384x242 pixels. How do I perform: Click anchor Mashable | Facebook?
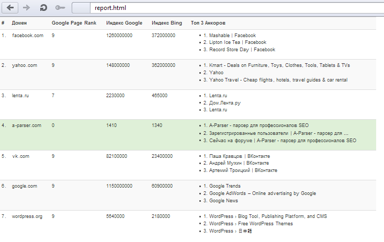coord(232,36)
